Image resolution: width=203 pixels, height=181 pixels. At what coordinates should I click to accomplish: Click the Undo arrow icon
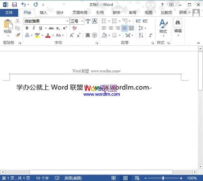coord(23,4)
